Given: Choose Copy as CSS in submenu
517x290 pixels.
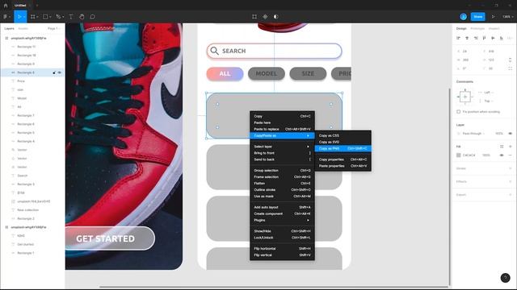Looking at the screenshot, I should [x=343, y=135].
